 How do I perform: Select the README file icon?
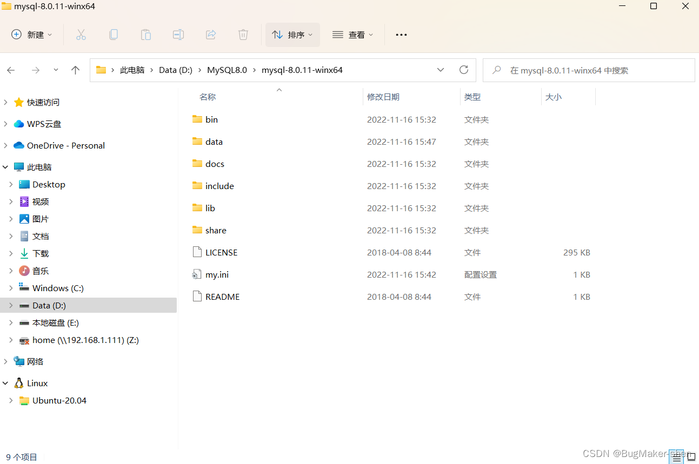(x=197, y=296)
